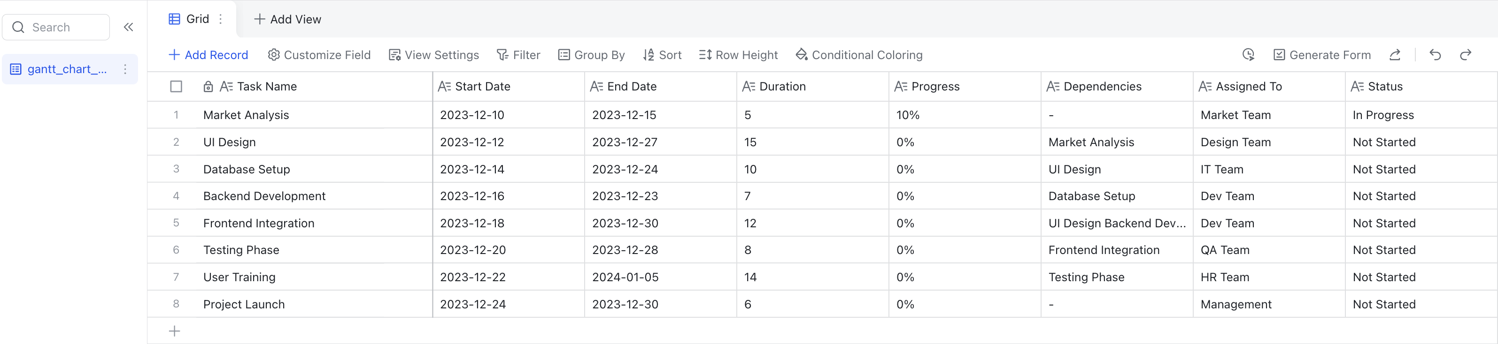Click the Add View tab button

pos(287,19)
